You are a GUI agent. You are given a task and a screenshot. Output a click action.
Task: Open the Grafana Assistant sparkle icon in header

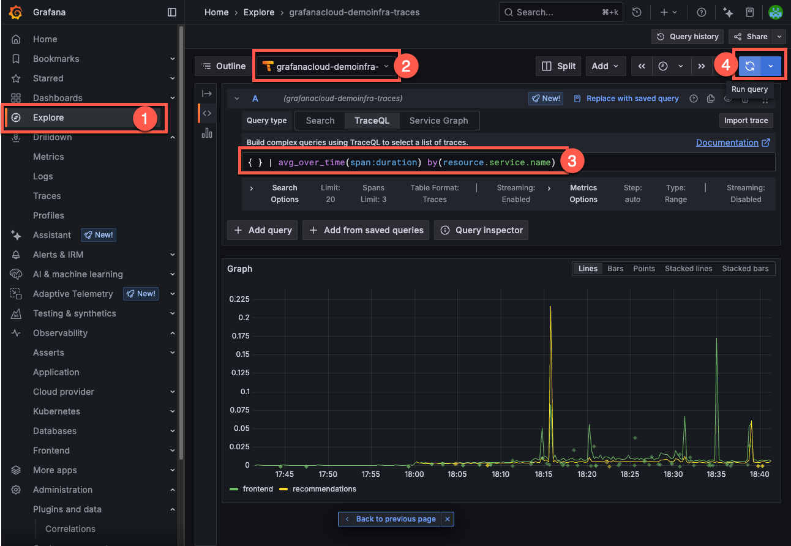[728, 12]
